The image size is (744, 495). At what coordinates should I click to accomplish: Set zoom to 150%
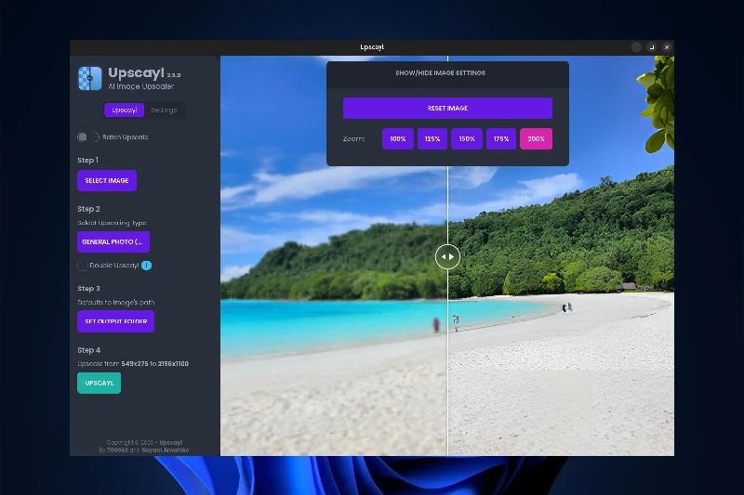[467, 139]
